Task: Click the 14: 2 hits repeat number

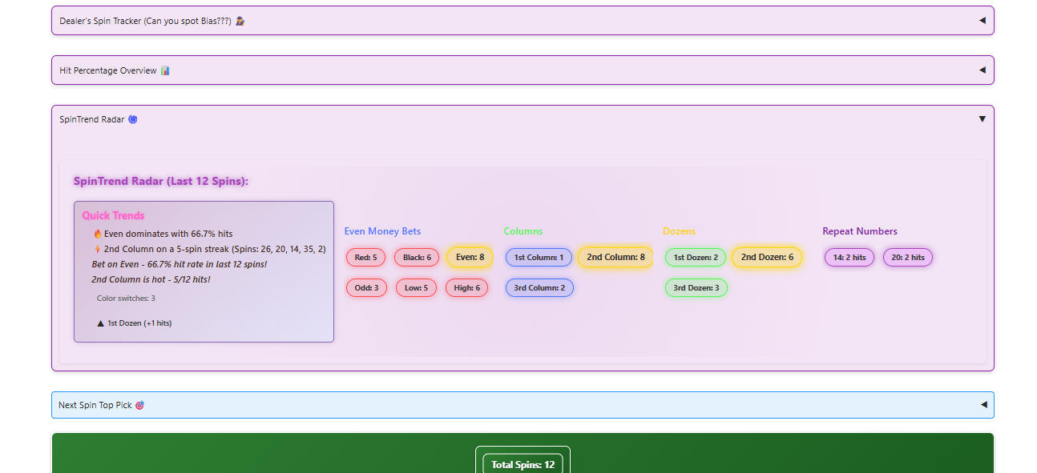Action: (849, 258)
